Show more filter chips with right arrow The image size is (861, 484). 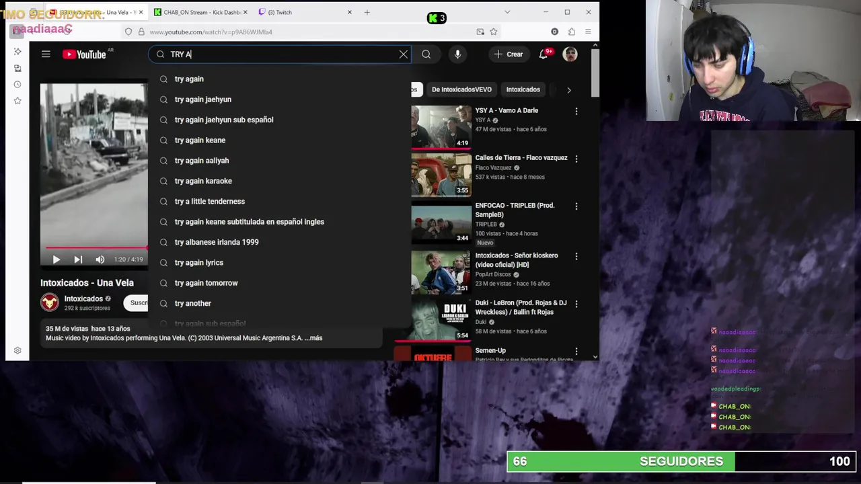point(569,89)
